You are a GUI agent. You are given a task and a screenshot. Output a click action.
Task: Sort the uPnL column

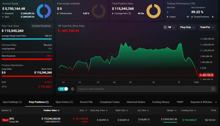coord(86,110)
